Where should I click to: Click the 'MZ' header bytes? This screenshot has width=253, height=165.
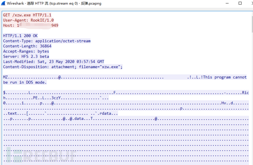tap(5, 77)
